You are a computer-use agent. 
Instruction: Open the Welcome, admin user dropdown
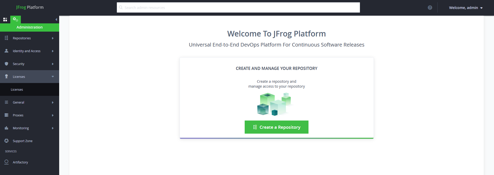tap(466, 8)
